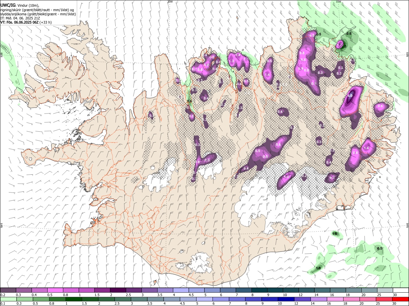
Task: Select the upper legend label 30
Action: [395, 295]
